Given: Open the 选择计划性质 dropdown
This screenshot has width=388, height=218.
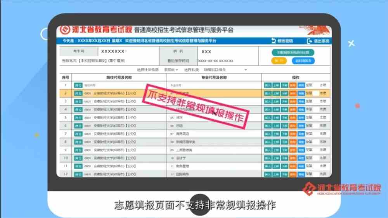Looking at the screenshot, I should point(171,70).
